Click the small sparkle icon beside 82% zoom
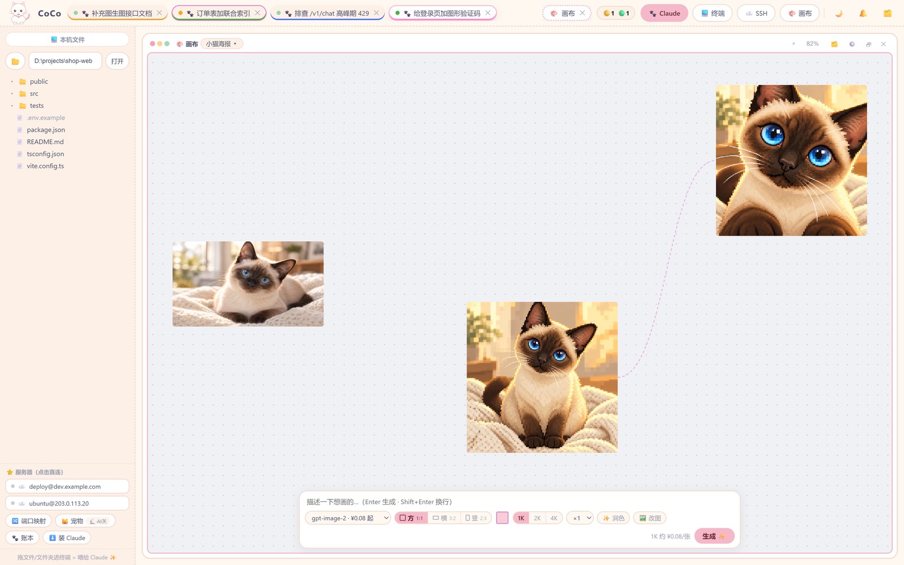 point(794,44)
